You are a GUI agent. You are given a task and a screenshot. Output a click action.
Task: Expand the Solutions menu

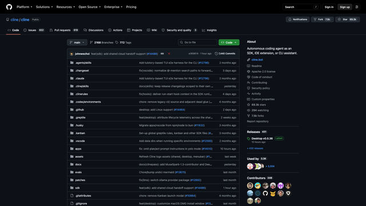pos(44,7)
